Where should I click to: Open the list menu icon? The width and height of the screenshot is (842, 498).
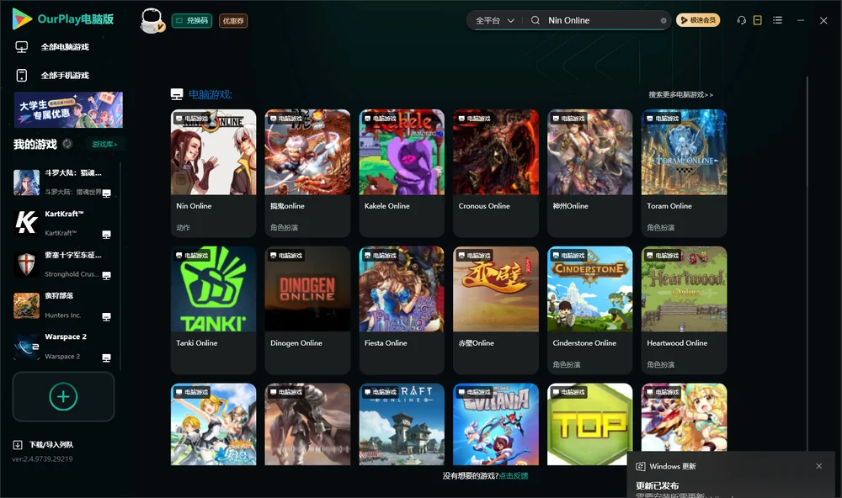point(777,20)
